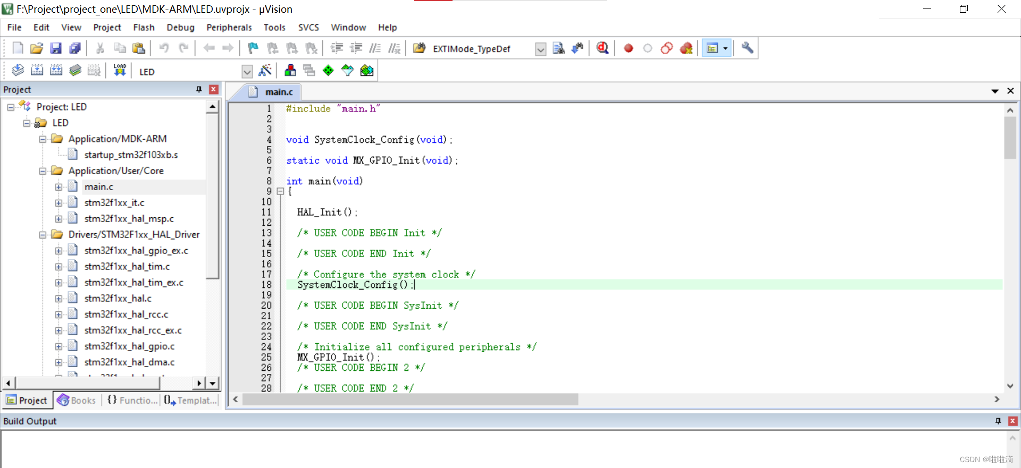Click the Project tree scroll-up arrow
The width and height of the screenshot is (1021, 468).
[213, 107]
